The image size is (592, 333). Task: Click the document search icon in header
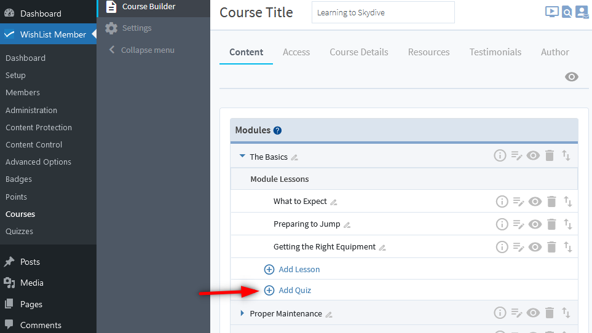(x=567, y=12)
